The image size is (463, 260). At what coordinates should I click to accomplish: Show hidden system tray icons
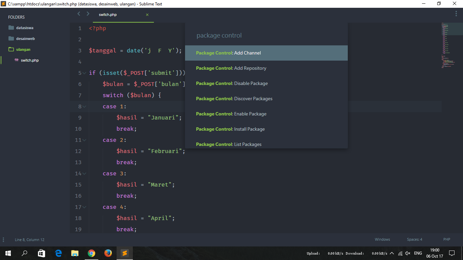(392, 253)
